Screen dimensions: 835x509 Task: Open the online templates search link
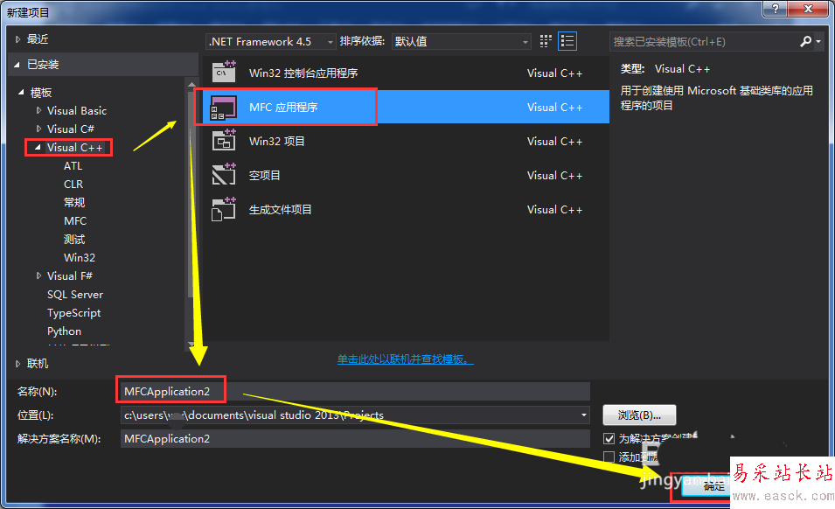405,359
